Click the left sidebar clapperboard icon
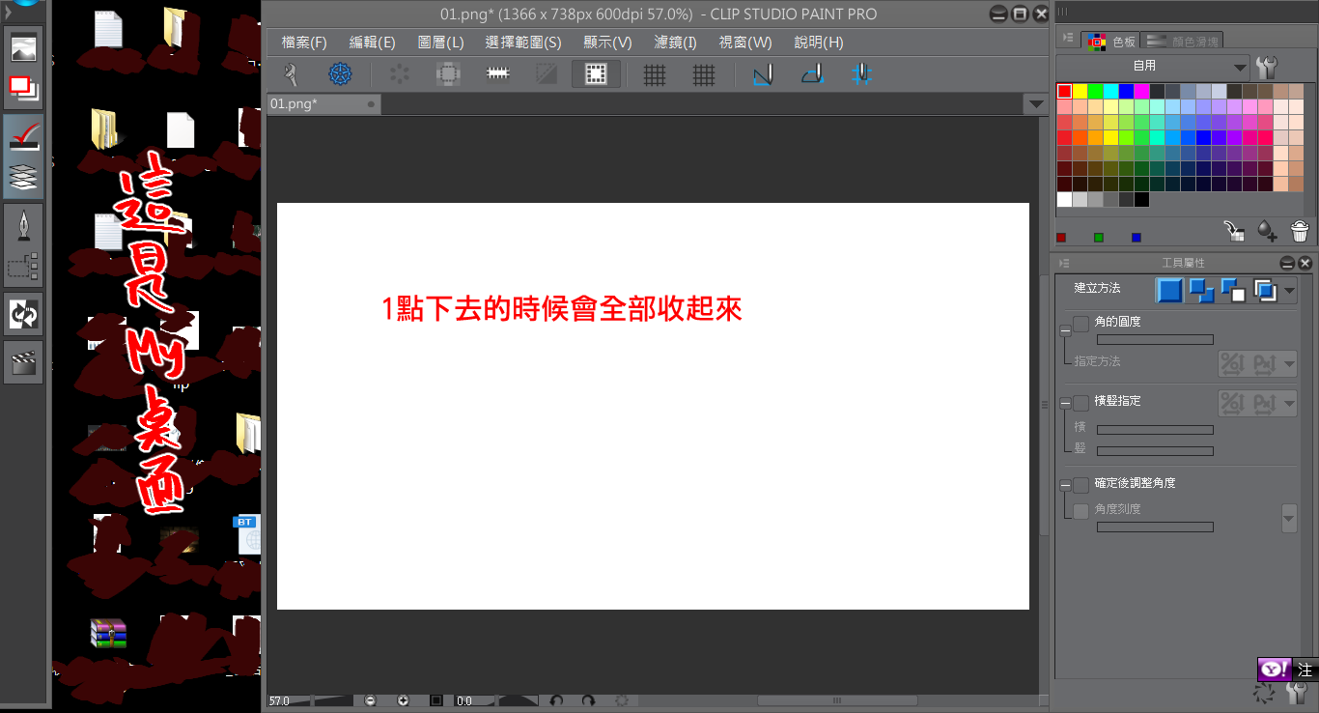Screen dimensions: 1319x713 tap(23, 362)
